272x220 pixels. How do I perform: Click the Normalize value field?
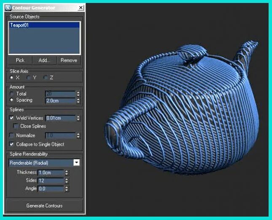60,135
